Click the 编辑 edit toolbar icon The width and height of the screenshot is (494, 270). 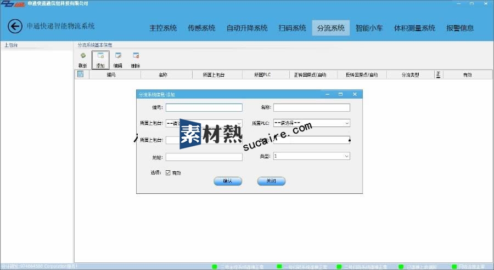(x=117, y=56)
